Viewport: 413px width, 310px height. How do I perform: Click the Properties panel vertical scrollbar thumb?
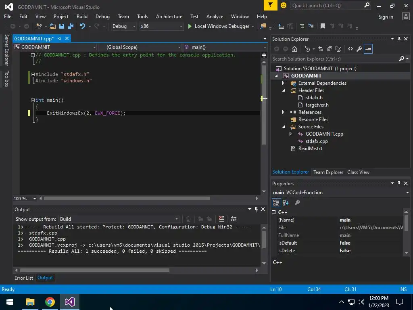tap(406, 222)
